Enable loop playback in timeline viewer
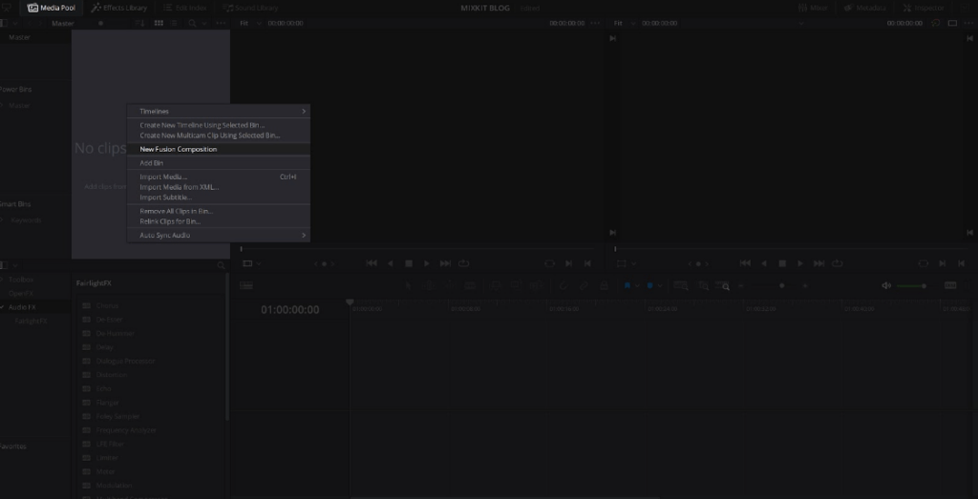 pyautogui.click(x=837, y=263)
